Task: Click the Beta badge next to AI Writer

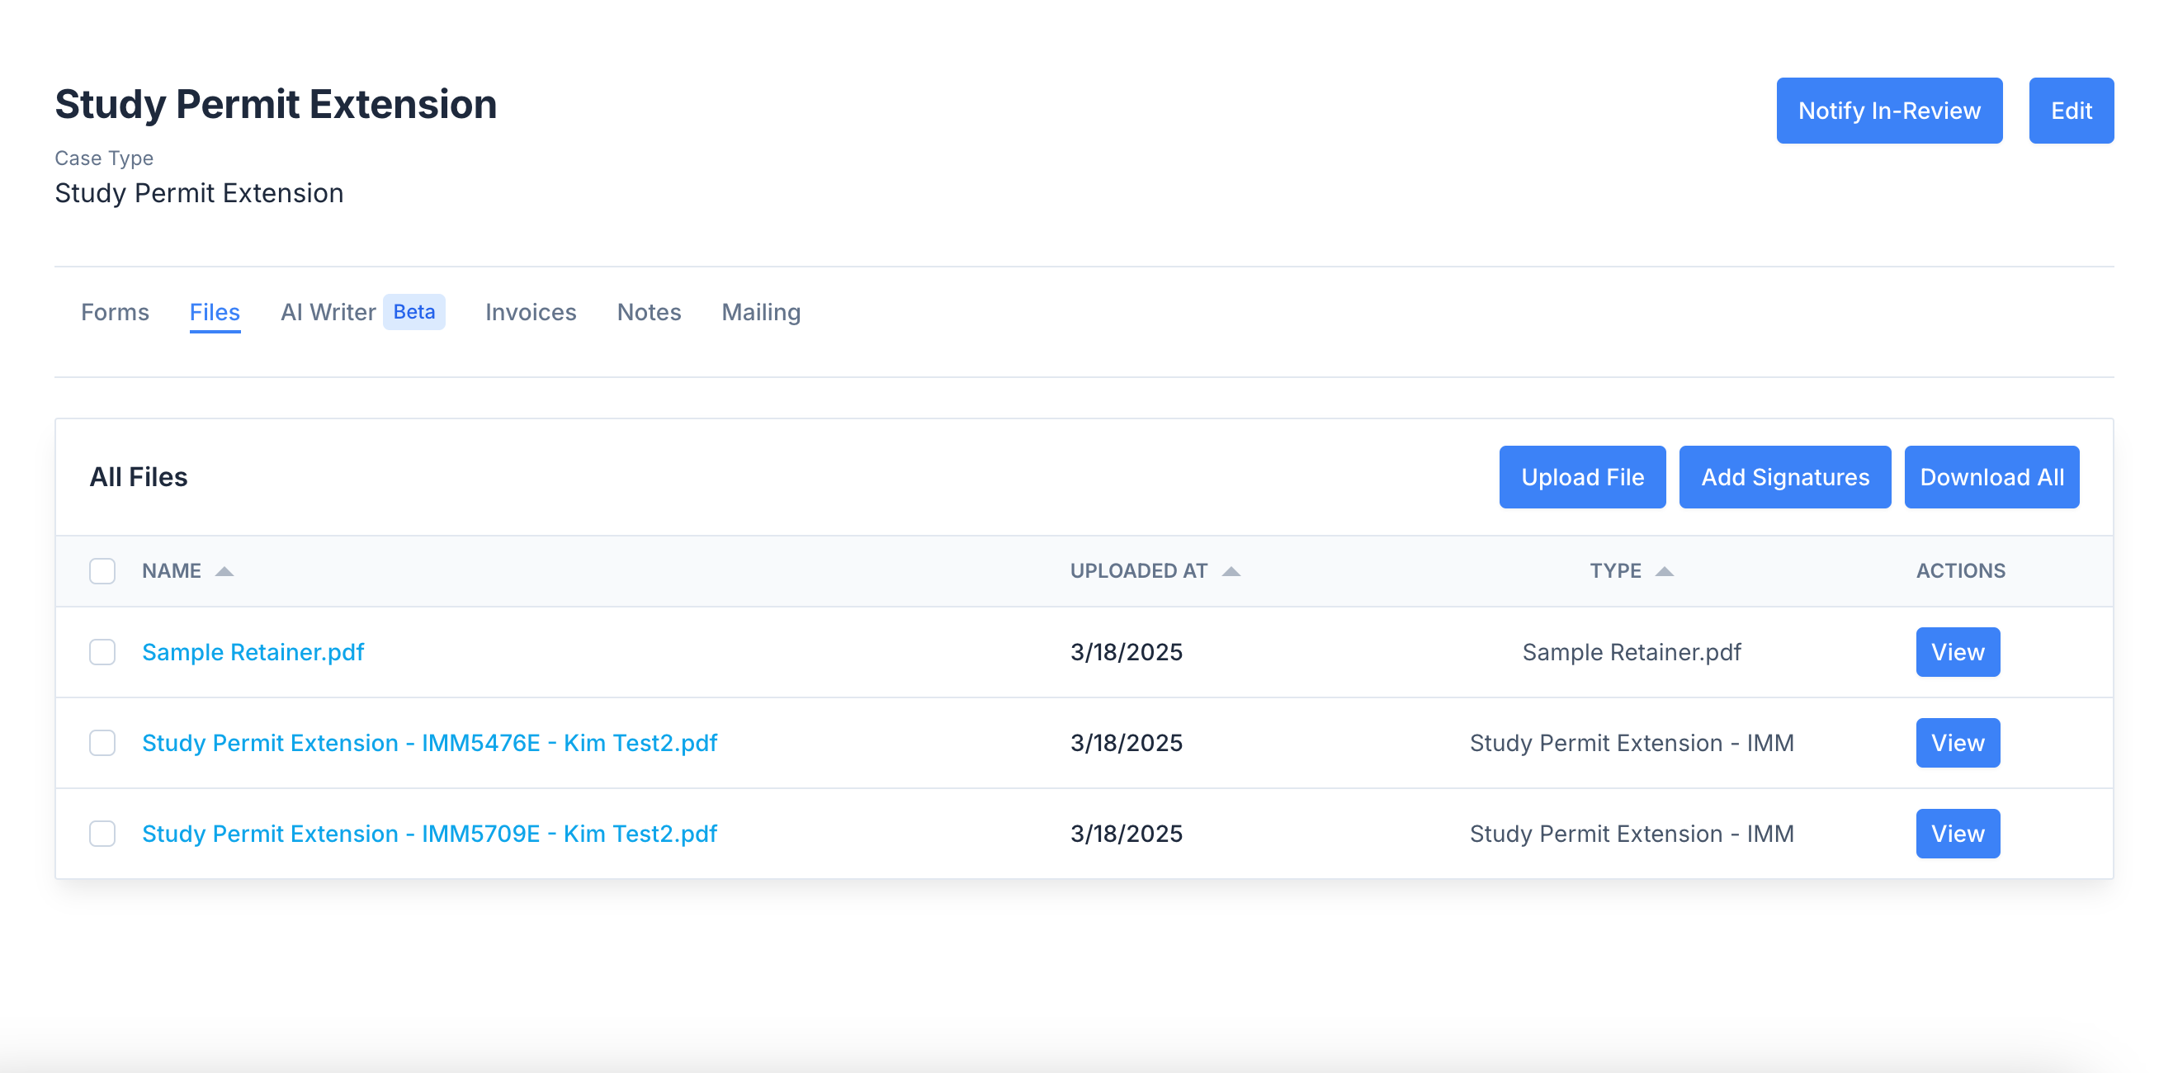Action: click(414, 312)
